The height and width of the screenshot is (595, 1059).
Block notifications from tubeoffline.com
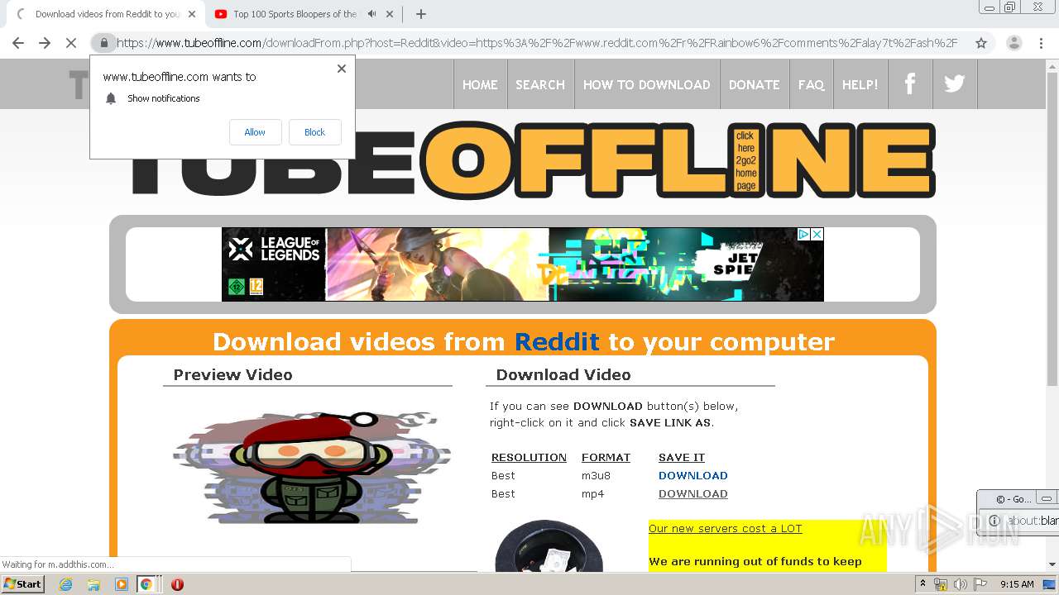click(x=314, y=132)
